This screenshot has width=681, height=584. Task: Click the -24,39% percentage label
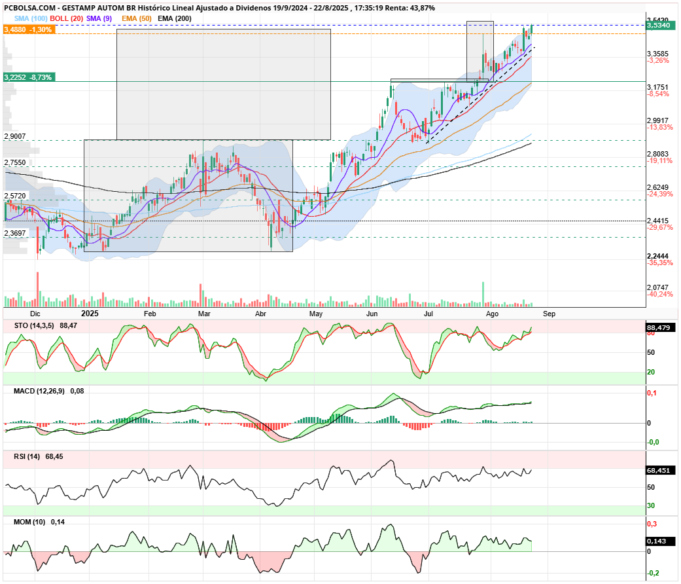pyautogui.click(x=660, y=194)
